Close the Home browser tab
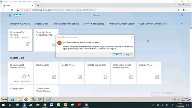192x108 pixels. click(x=33, y=5)
